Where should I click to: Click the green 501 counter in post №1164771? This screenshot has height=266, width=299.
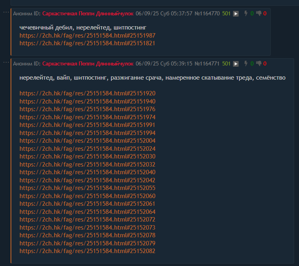click(226, 64)
